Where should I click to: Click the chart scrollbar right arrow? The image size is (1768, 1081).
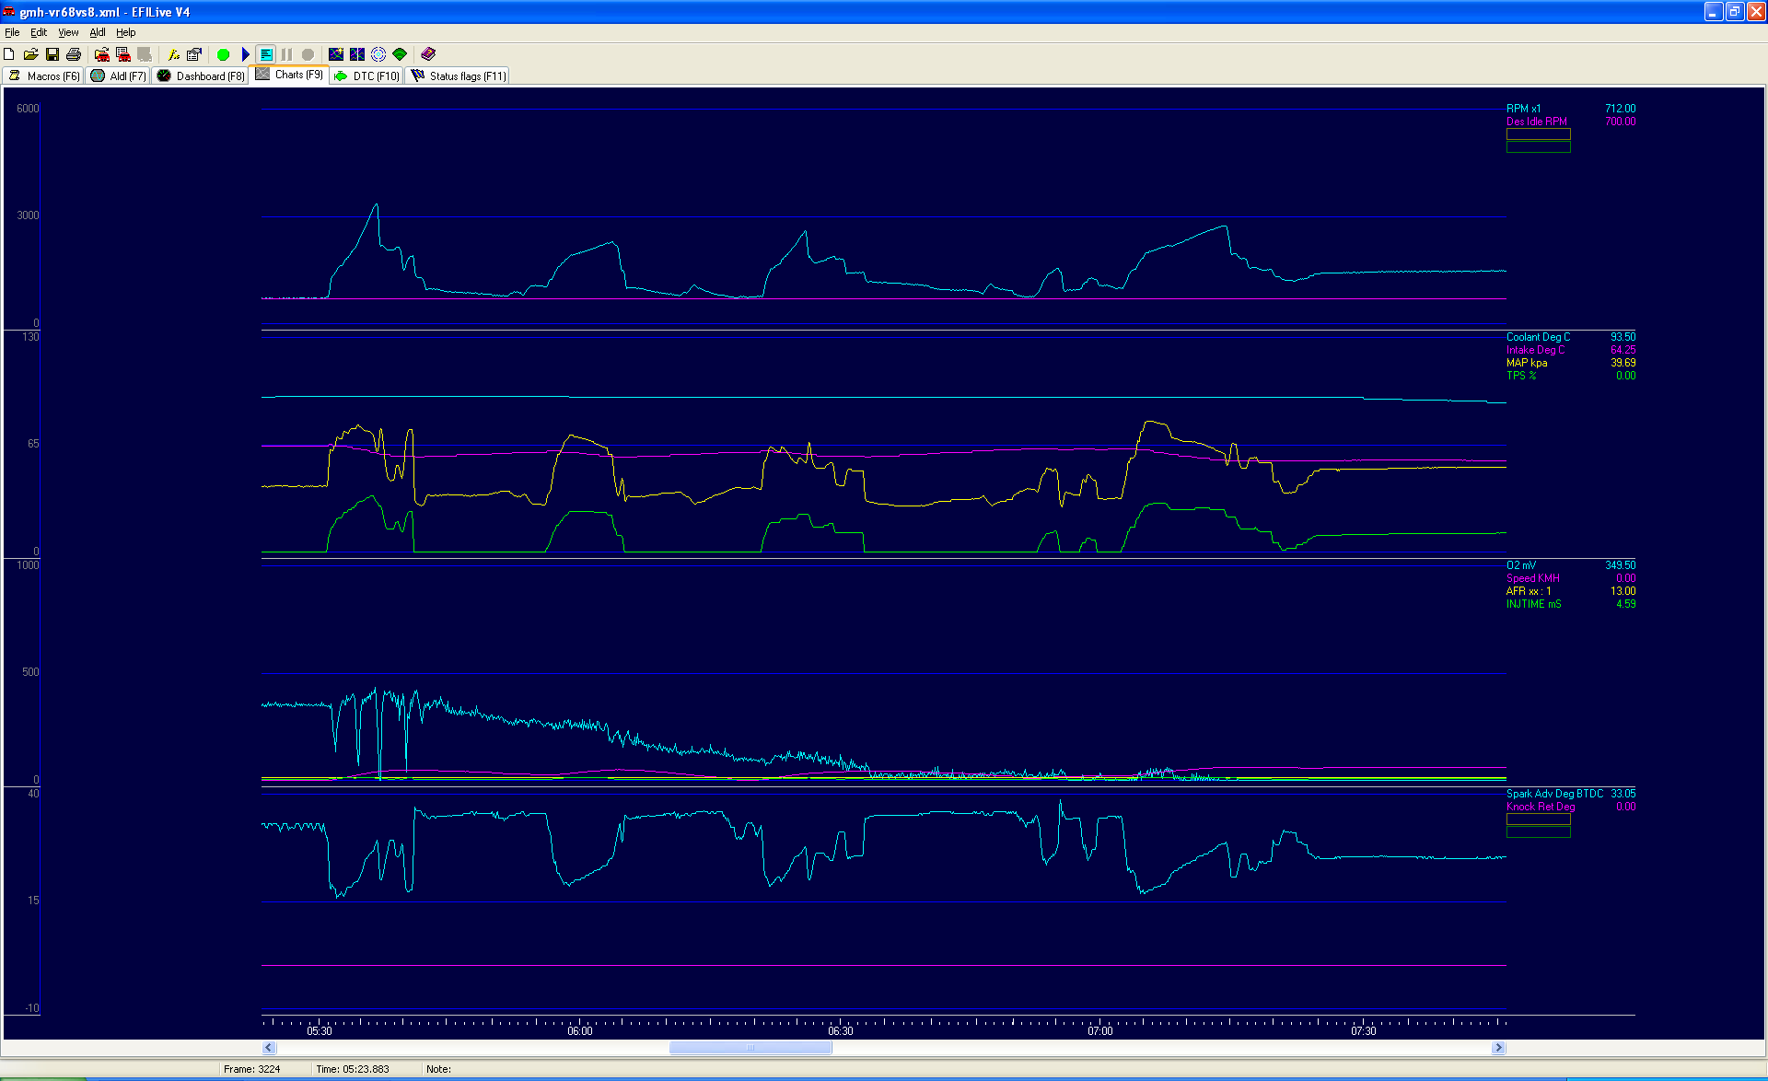click(1498, 1047)
